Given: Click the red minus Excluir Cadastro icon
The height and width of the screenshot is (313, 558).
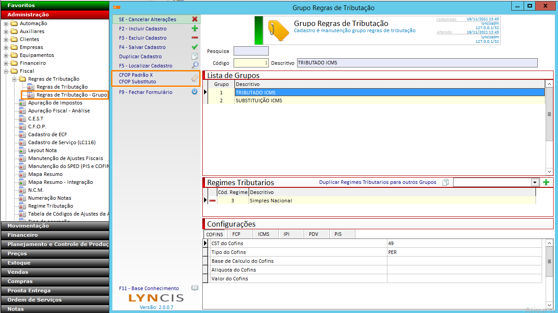Looking at the screenshot, I should pos(194,38).
